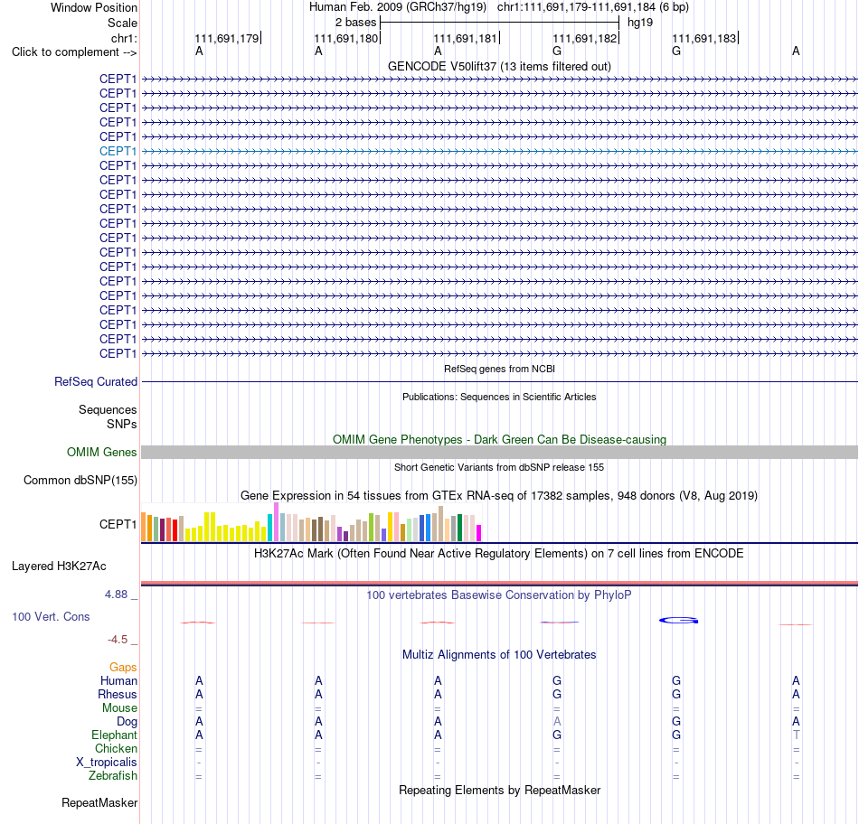Click the Elephant species label
The image size is (859, 824).
pos(114,735)
